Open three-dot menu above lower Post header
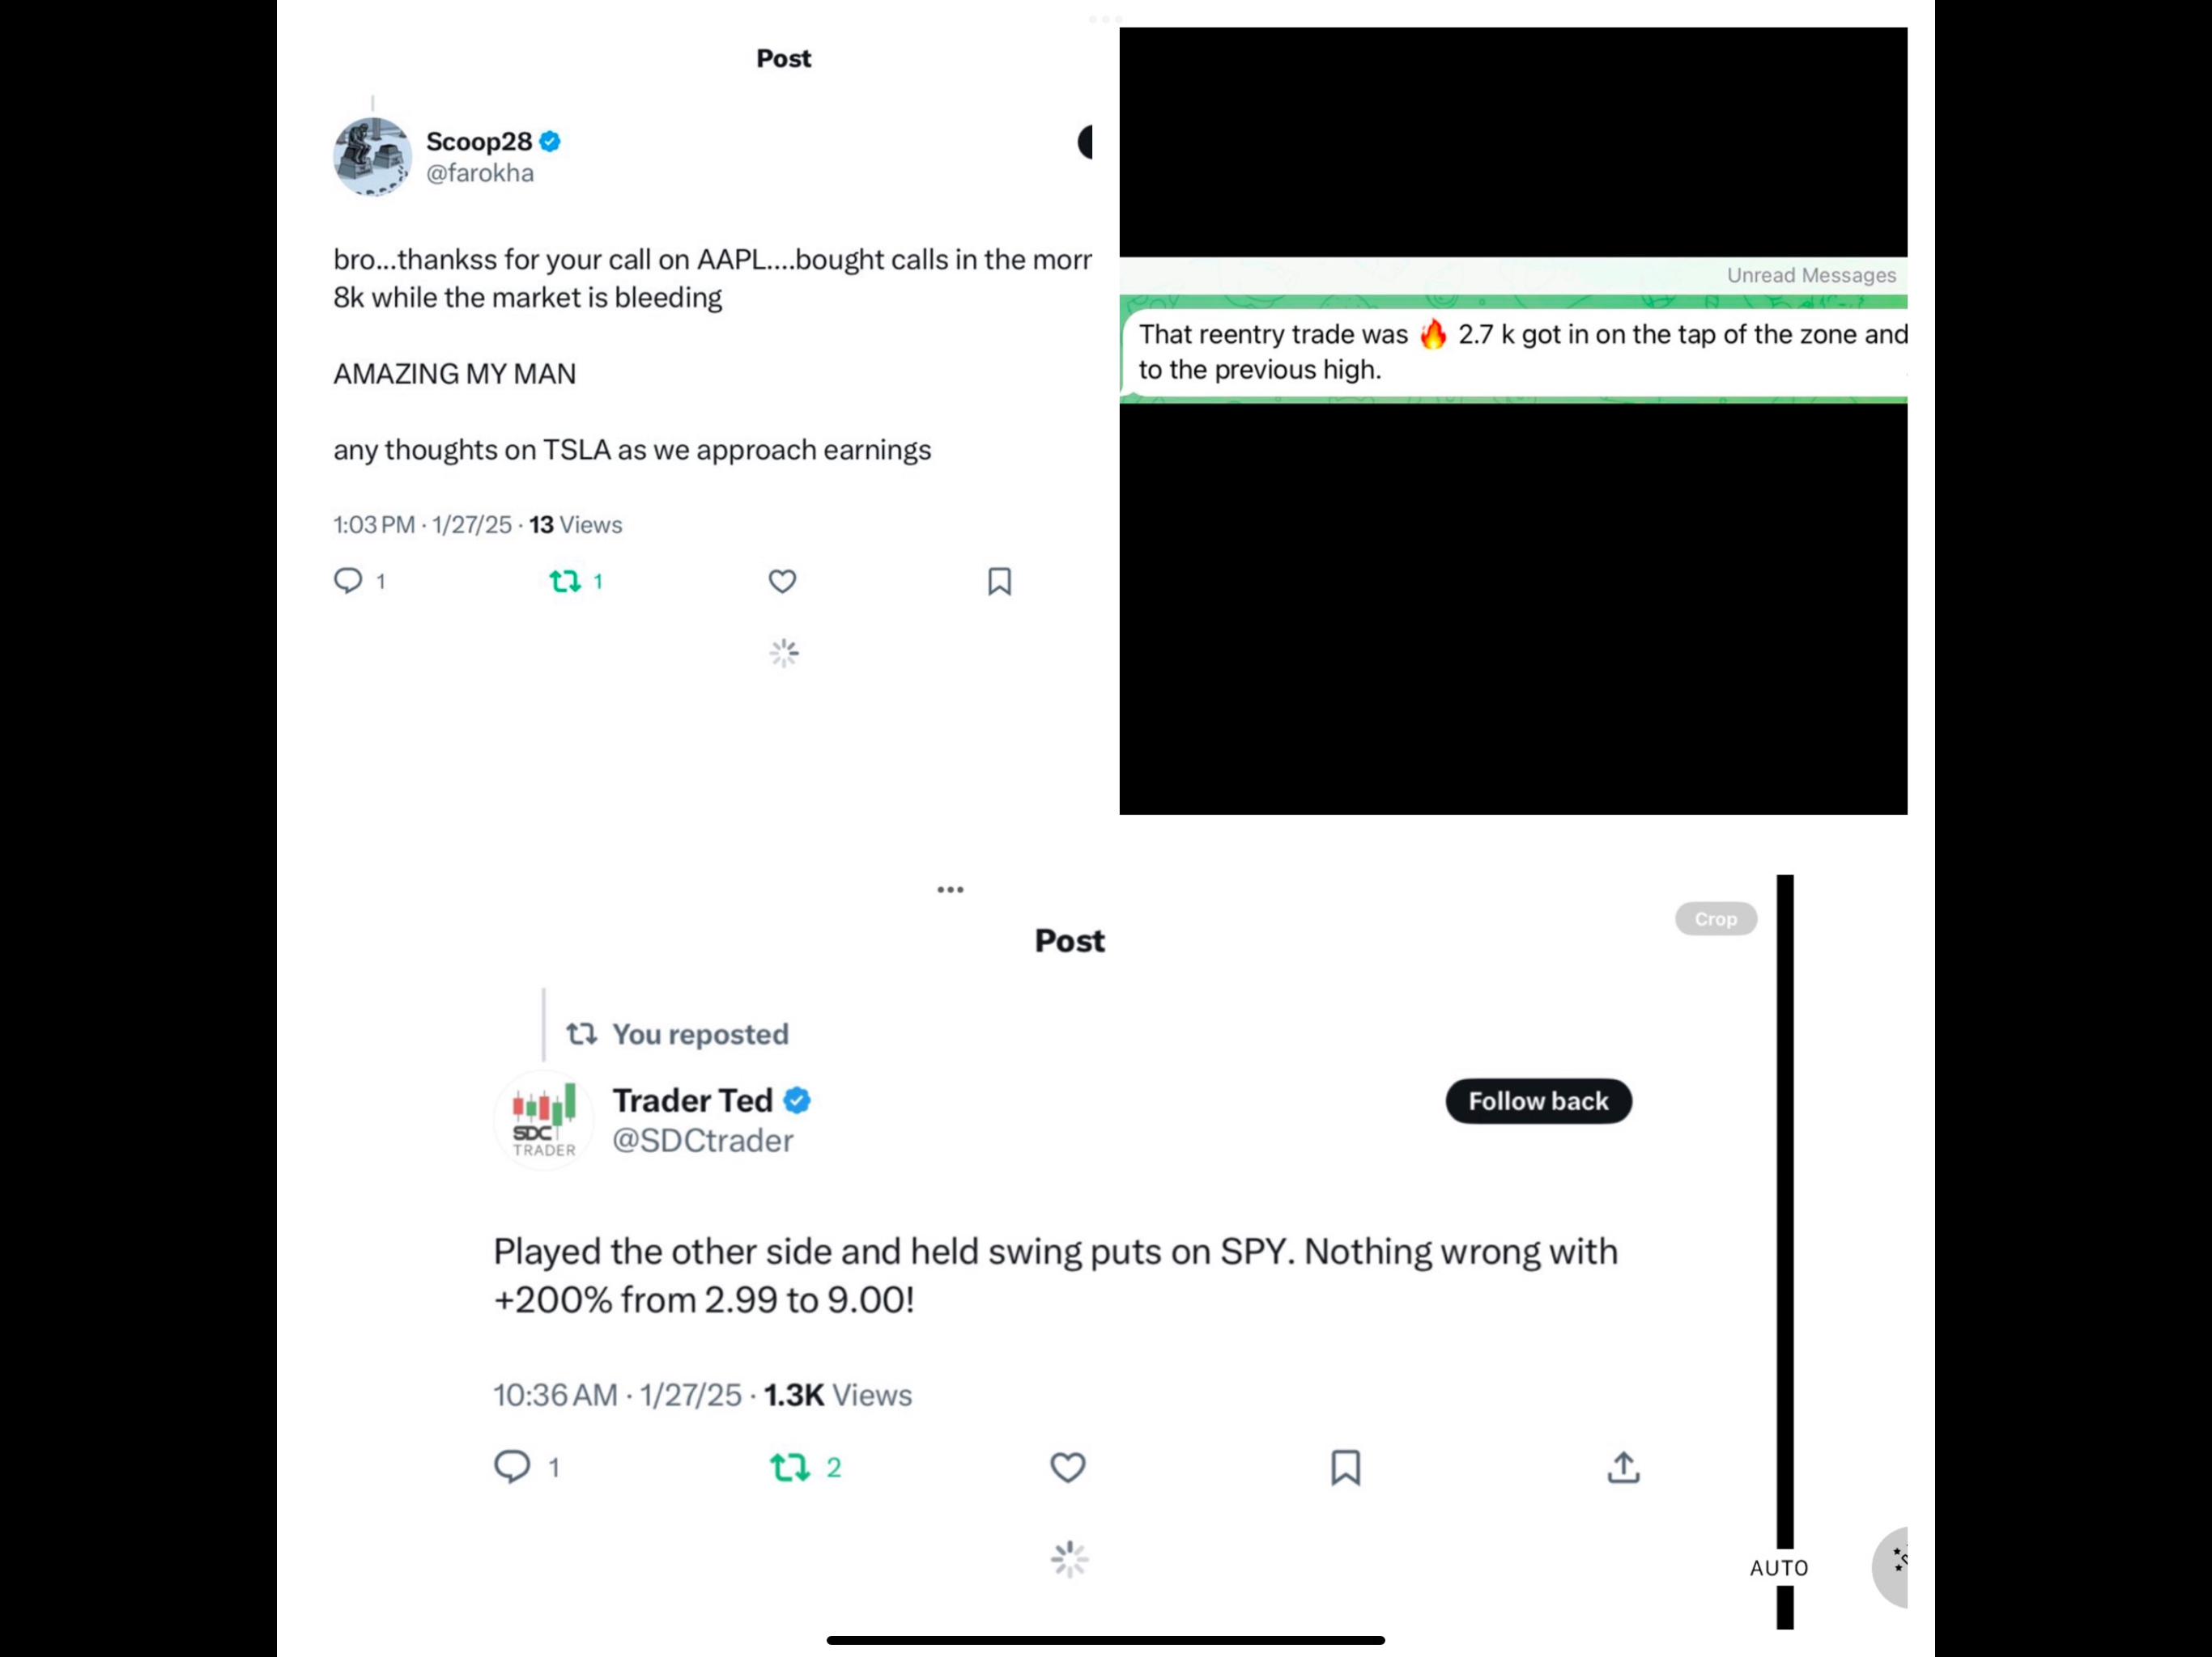Viewport: 2212px width, 1657px height. (x=950, y=889)
